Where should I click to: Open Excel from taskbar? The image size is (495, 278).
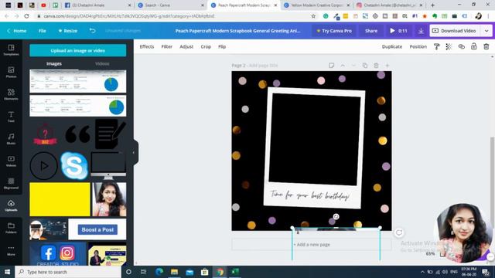pyautogui.click(x=235, y=272)
